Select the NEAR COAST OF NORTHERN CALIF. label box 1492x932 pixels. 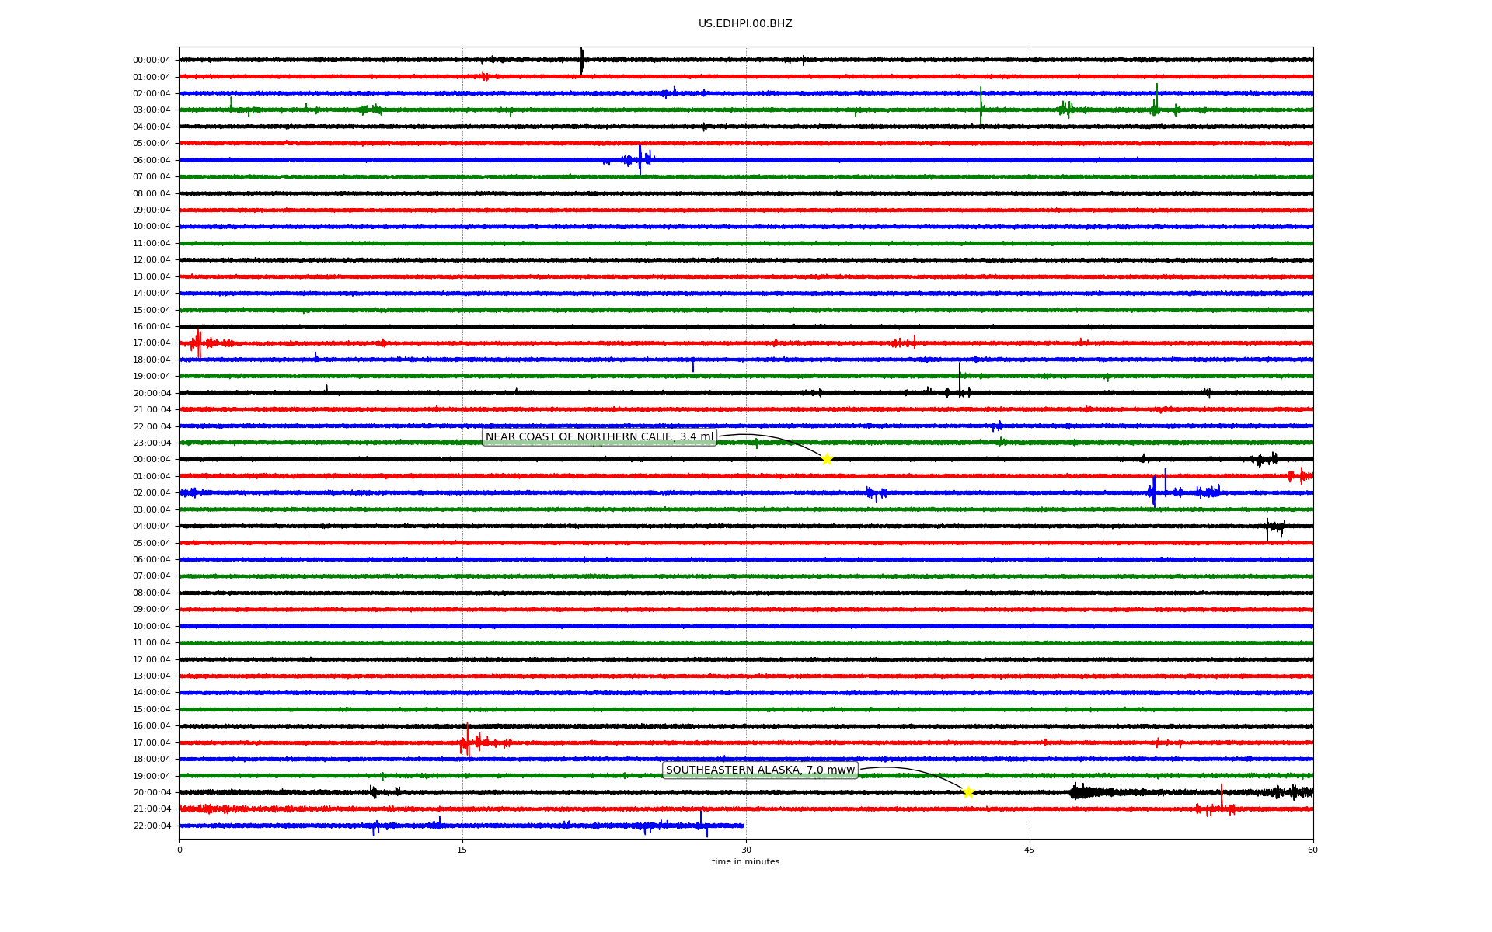599,437
